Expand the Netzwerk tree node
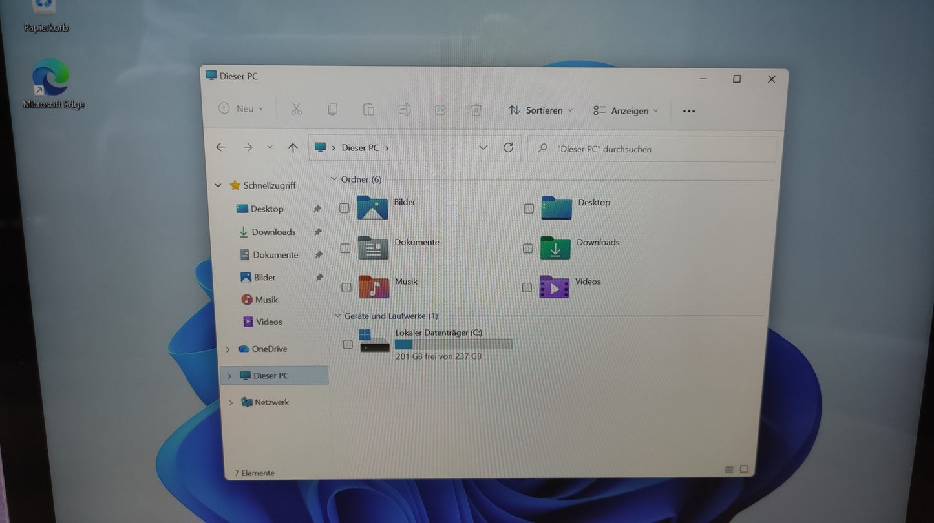This screenshot has height=523, width=934. 231,402
